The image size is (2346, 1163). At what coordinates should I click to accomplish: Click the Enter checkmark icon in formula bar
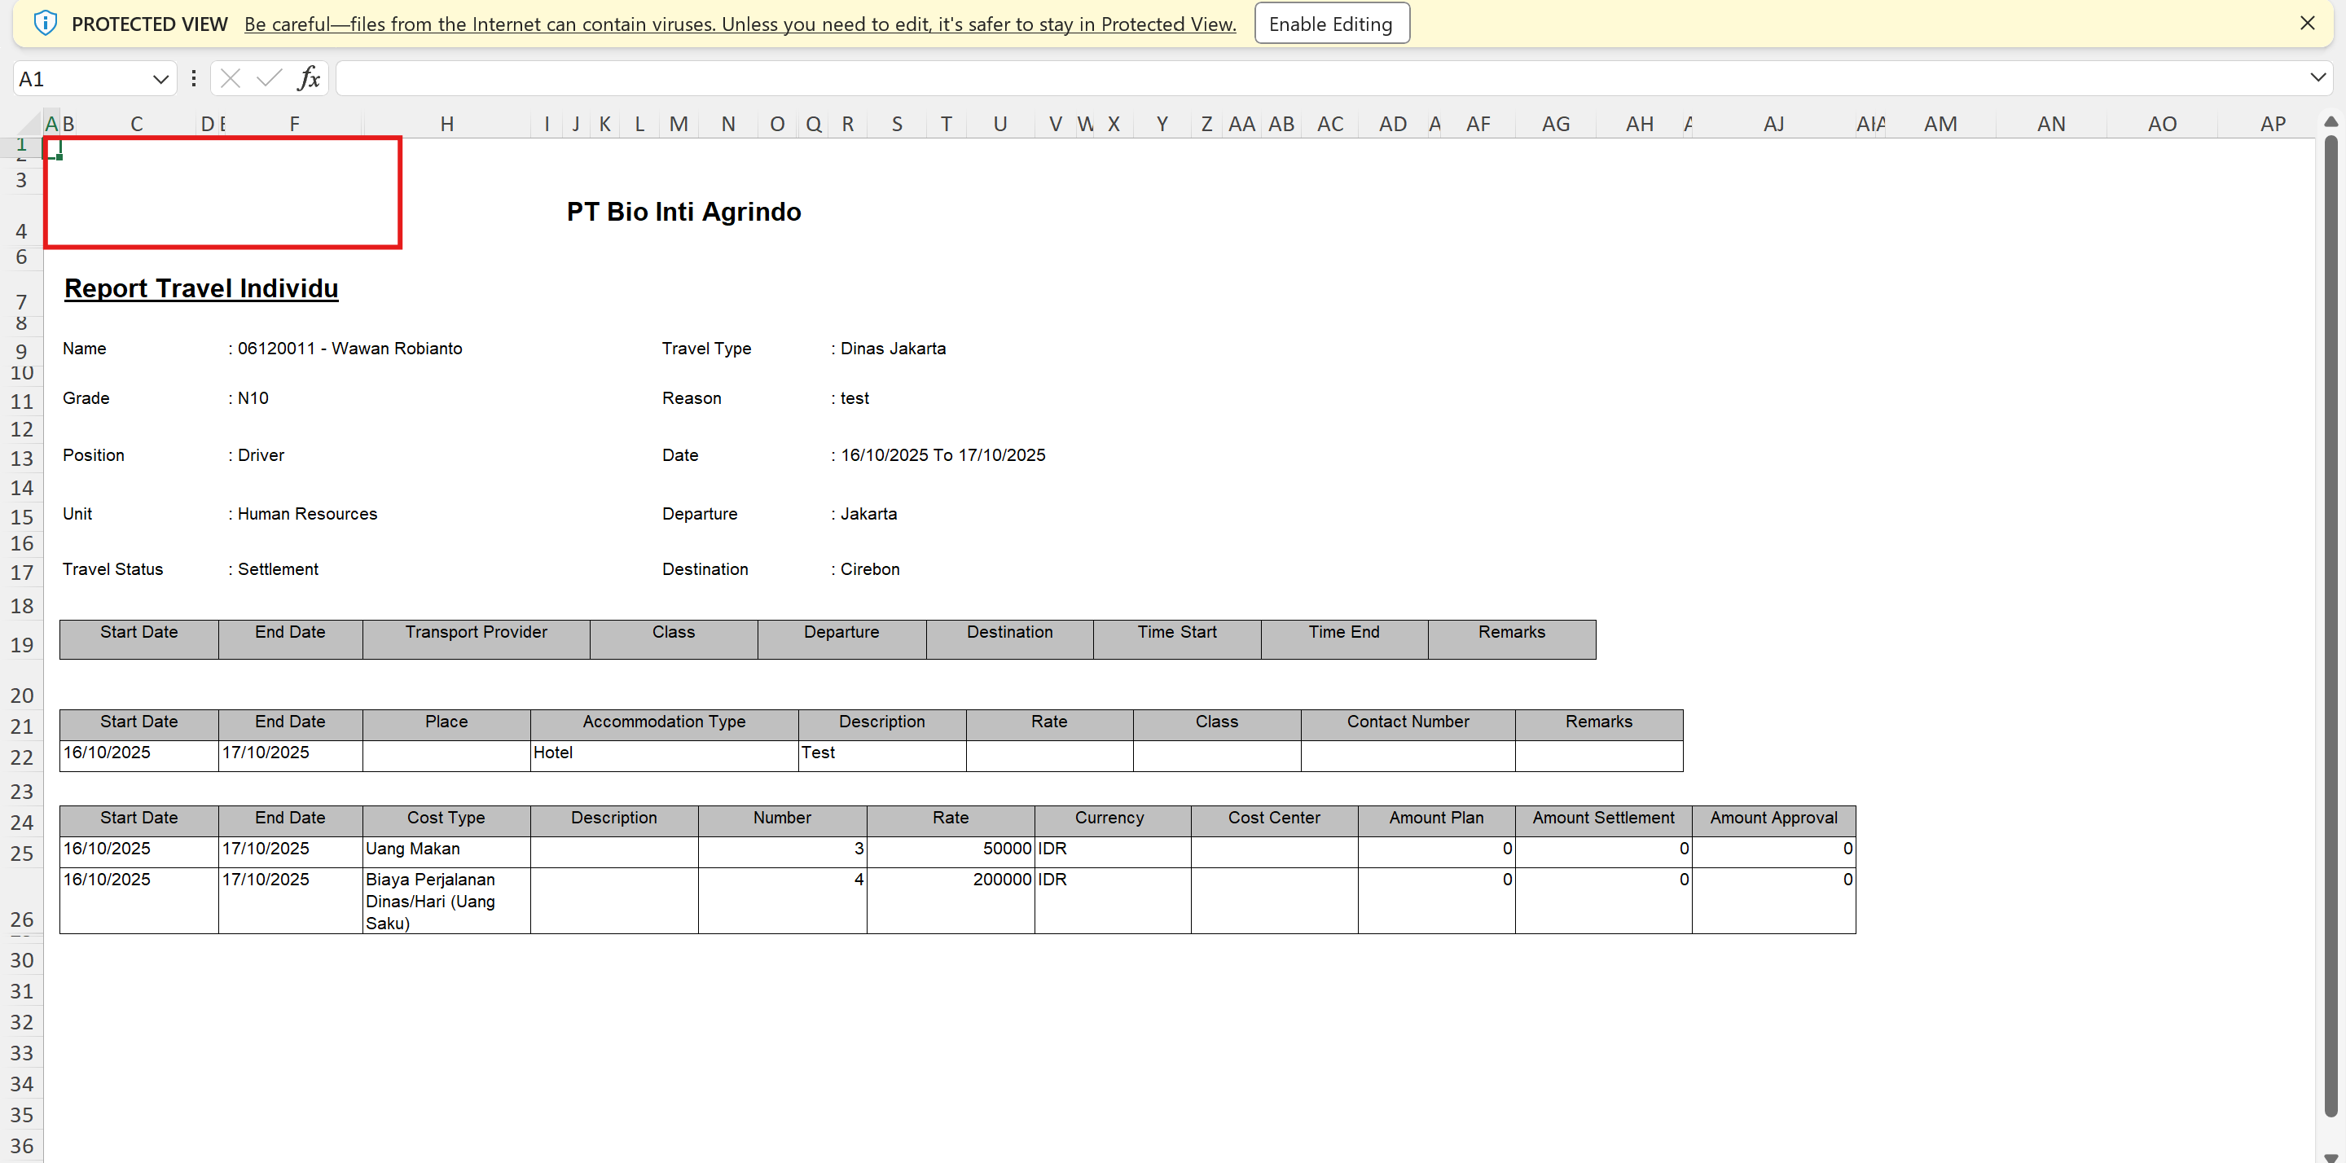pos(269,78)
